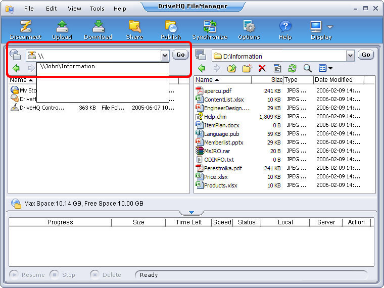Click the remote pane back arrow
The width and height of the screenshot is (384, 288).
click(16, 68)
